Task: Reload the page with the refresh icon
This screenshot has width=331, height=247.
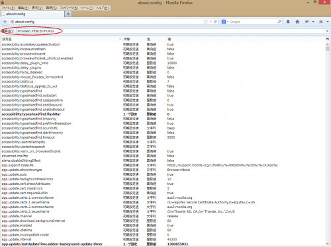Action: click(x=215, y=22)
